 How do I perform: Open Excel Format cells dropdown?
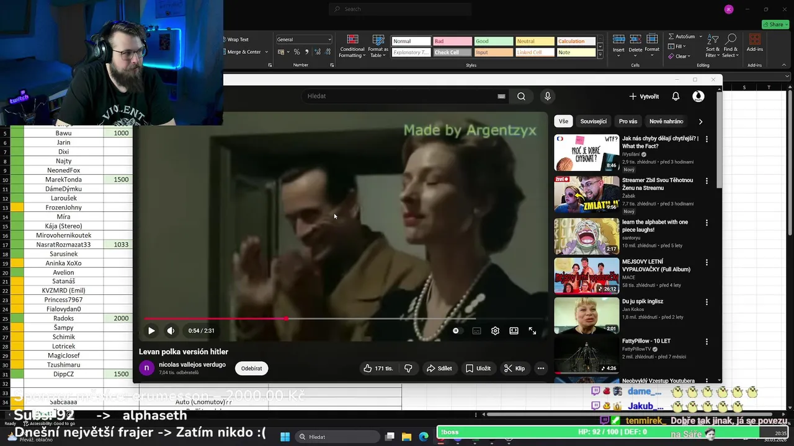click(x=652, y=46)
